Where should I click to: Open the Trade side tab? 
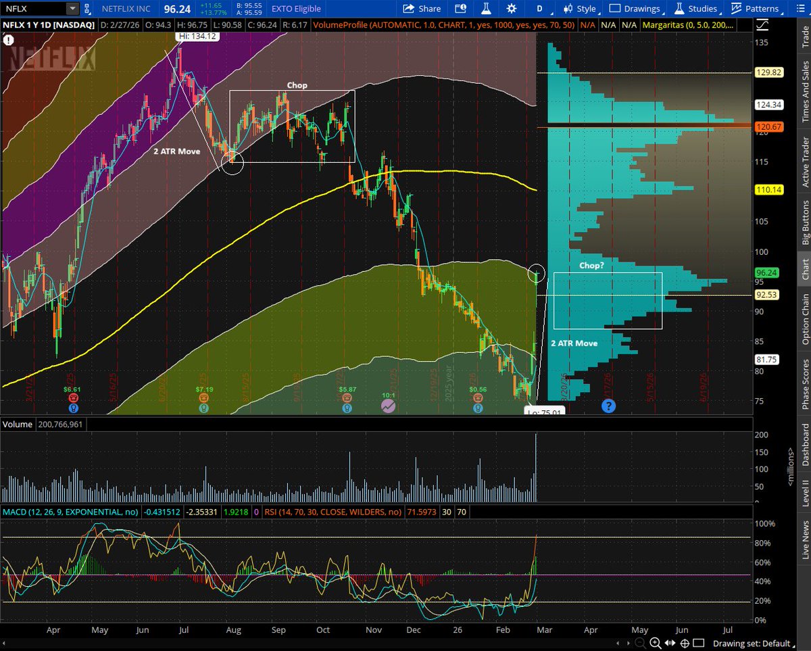804,36
